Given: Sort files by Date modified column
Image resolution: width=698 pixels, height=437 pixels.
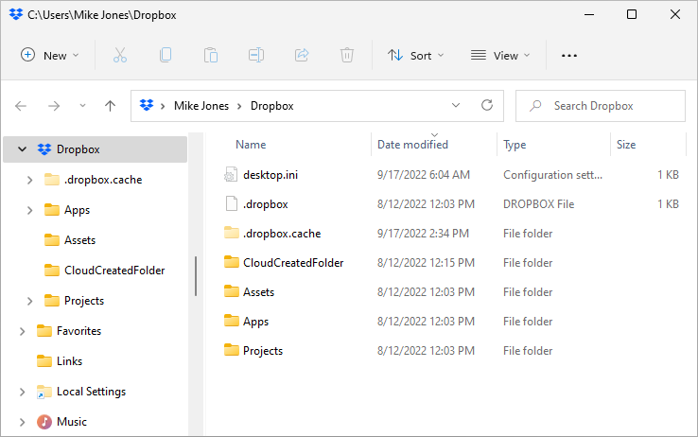Looking at the screenshot, I should [412, 145].
